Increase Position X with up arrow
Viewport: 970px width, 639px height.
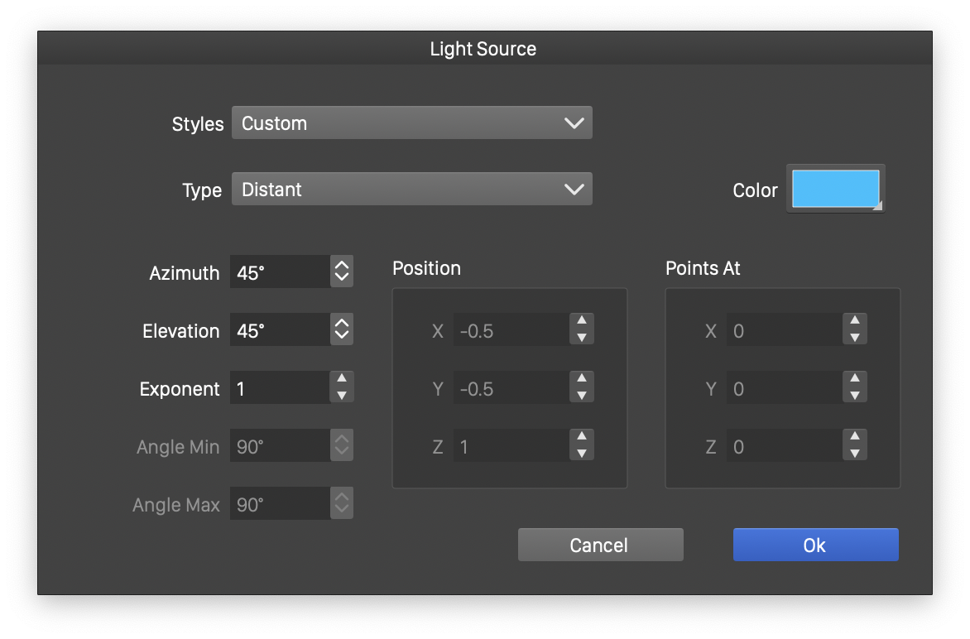[x=582, y=322]
